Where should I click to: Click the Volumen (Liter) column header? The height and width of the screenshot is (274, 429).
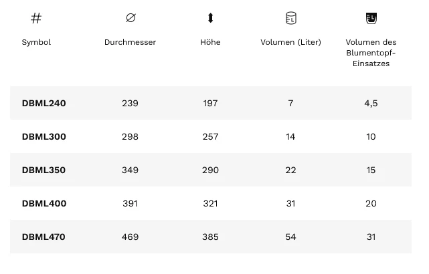click(290, 42)
